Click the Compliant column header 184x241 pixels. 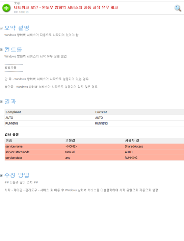(x=13, y=112)
